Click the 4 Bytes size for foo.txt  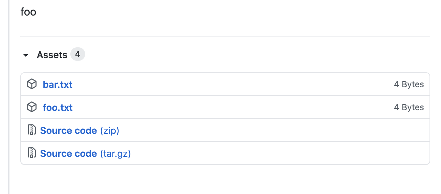pyautogui.click(x=409, y=107)
